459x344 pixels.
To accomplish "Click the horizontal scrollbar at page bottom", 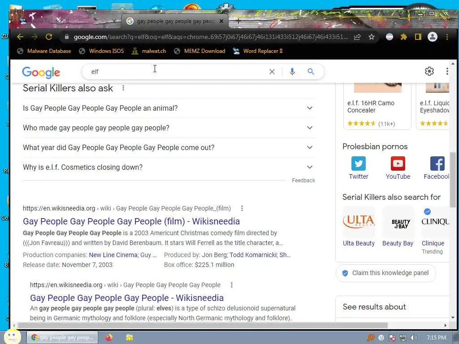I will (x=203, y=326).
